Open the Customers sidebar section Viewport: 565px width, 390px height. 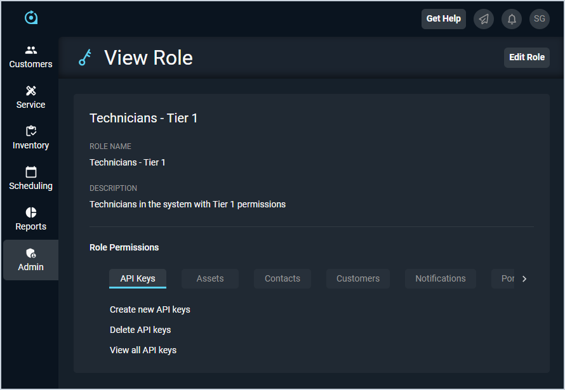(x=30, y=57)
